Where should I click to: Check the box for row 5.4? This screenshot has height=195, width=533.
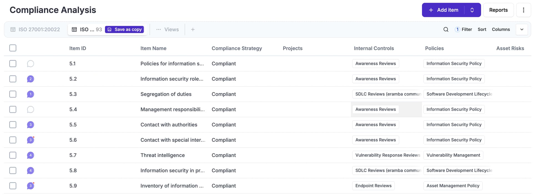tap(13, 109)
